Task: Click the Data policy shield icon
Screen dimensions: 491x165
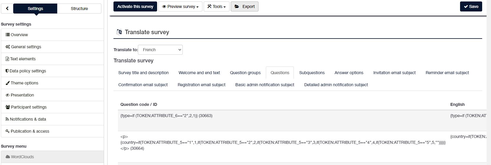Action: (7, 71)
